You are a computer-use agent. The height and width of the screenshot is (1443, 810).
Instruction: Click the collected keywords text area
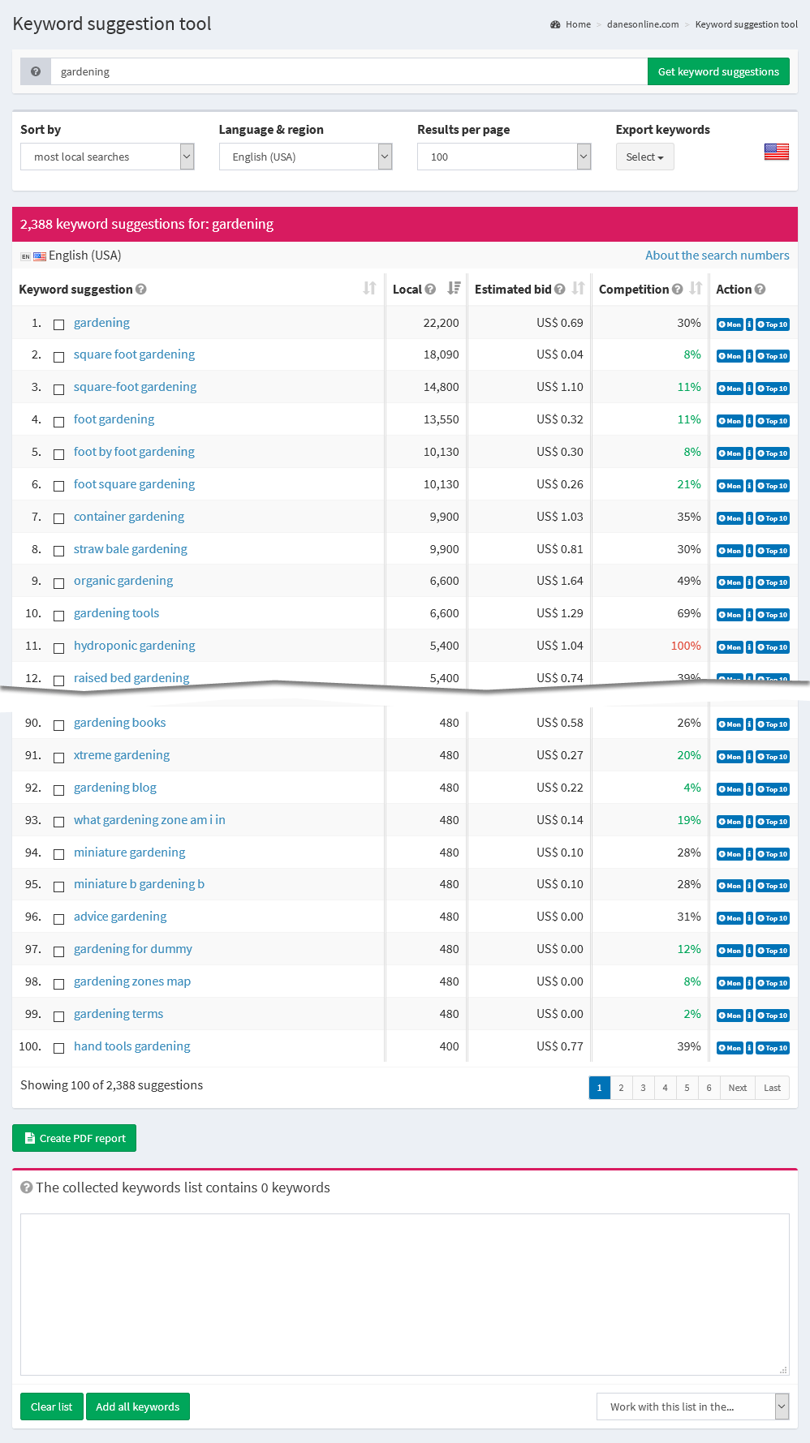click(405, 1295)
